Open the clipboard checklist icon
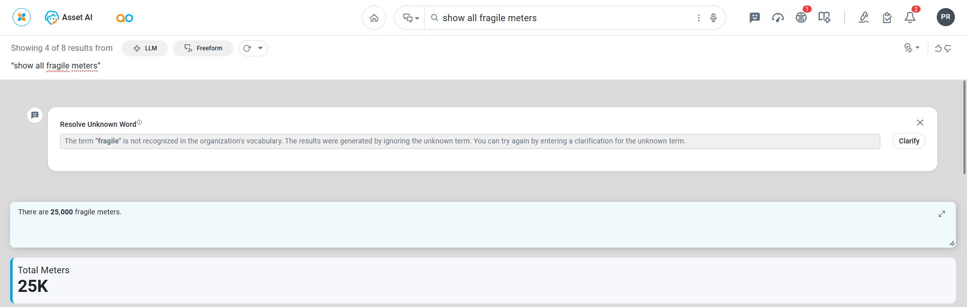 tap(887, 18)
